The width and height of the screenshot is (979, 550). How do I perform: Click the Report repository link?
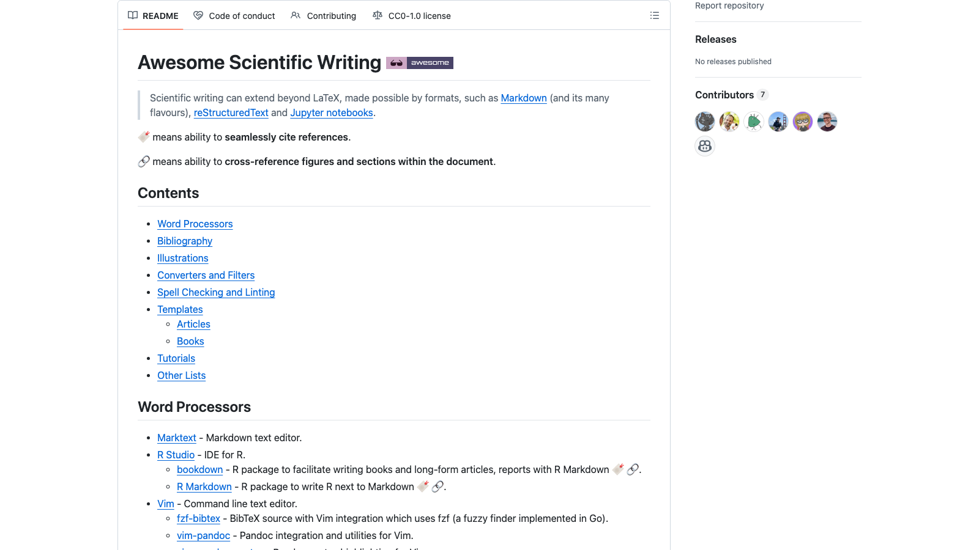point(729,5)
